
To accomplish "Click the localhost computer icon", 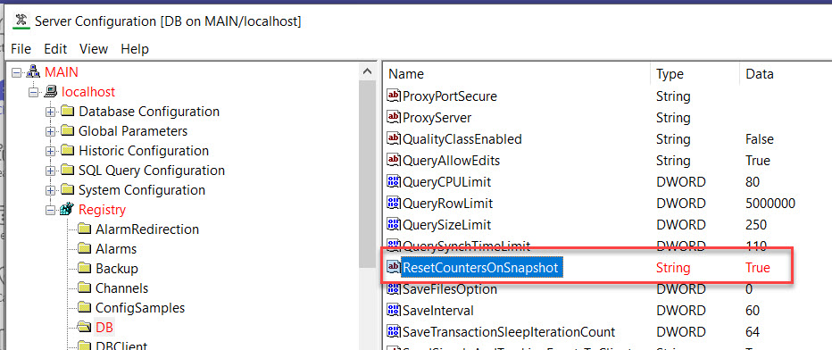I will pyautogui.click(x=50, y=92).
